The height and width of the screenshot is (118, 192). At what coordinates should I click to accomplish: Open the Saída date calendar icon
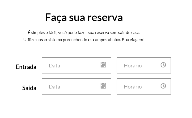pyautogui.click(x=103, y=86)
